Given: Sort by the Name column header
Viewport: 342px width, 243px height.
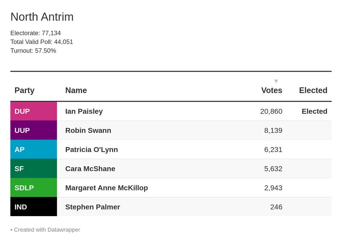Looking at the screenshot, I should [x=76, y=90].
